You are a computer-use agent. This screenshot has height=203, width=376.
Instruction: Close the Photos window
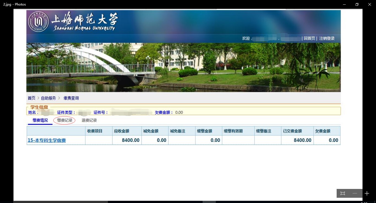coord(370,4)
